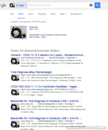Click the partly visible Google logo
This screenshot has height=130, width=108.
point(3,5)
